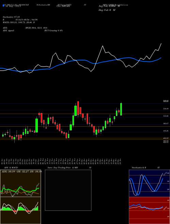
Task: Click the latest tall green candlestick
Action: coord(121,109)
